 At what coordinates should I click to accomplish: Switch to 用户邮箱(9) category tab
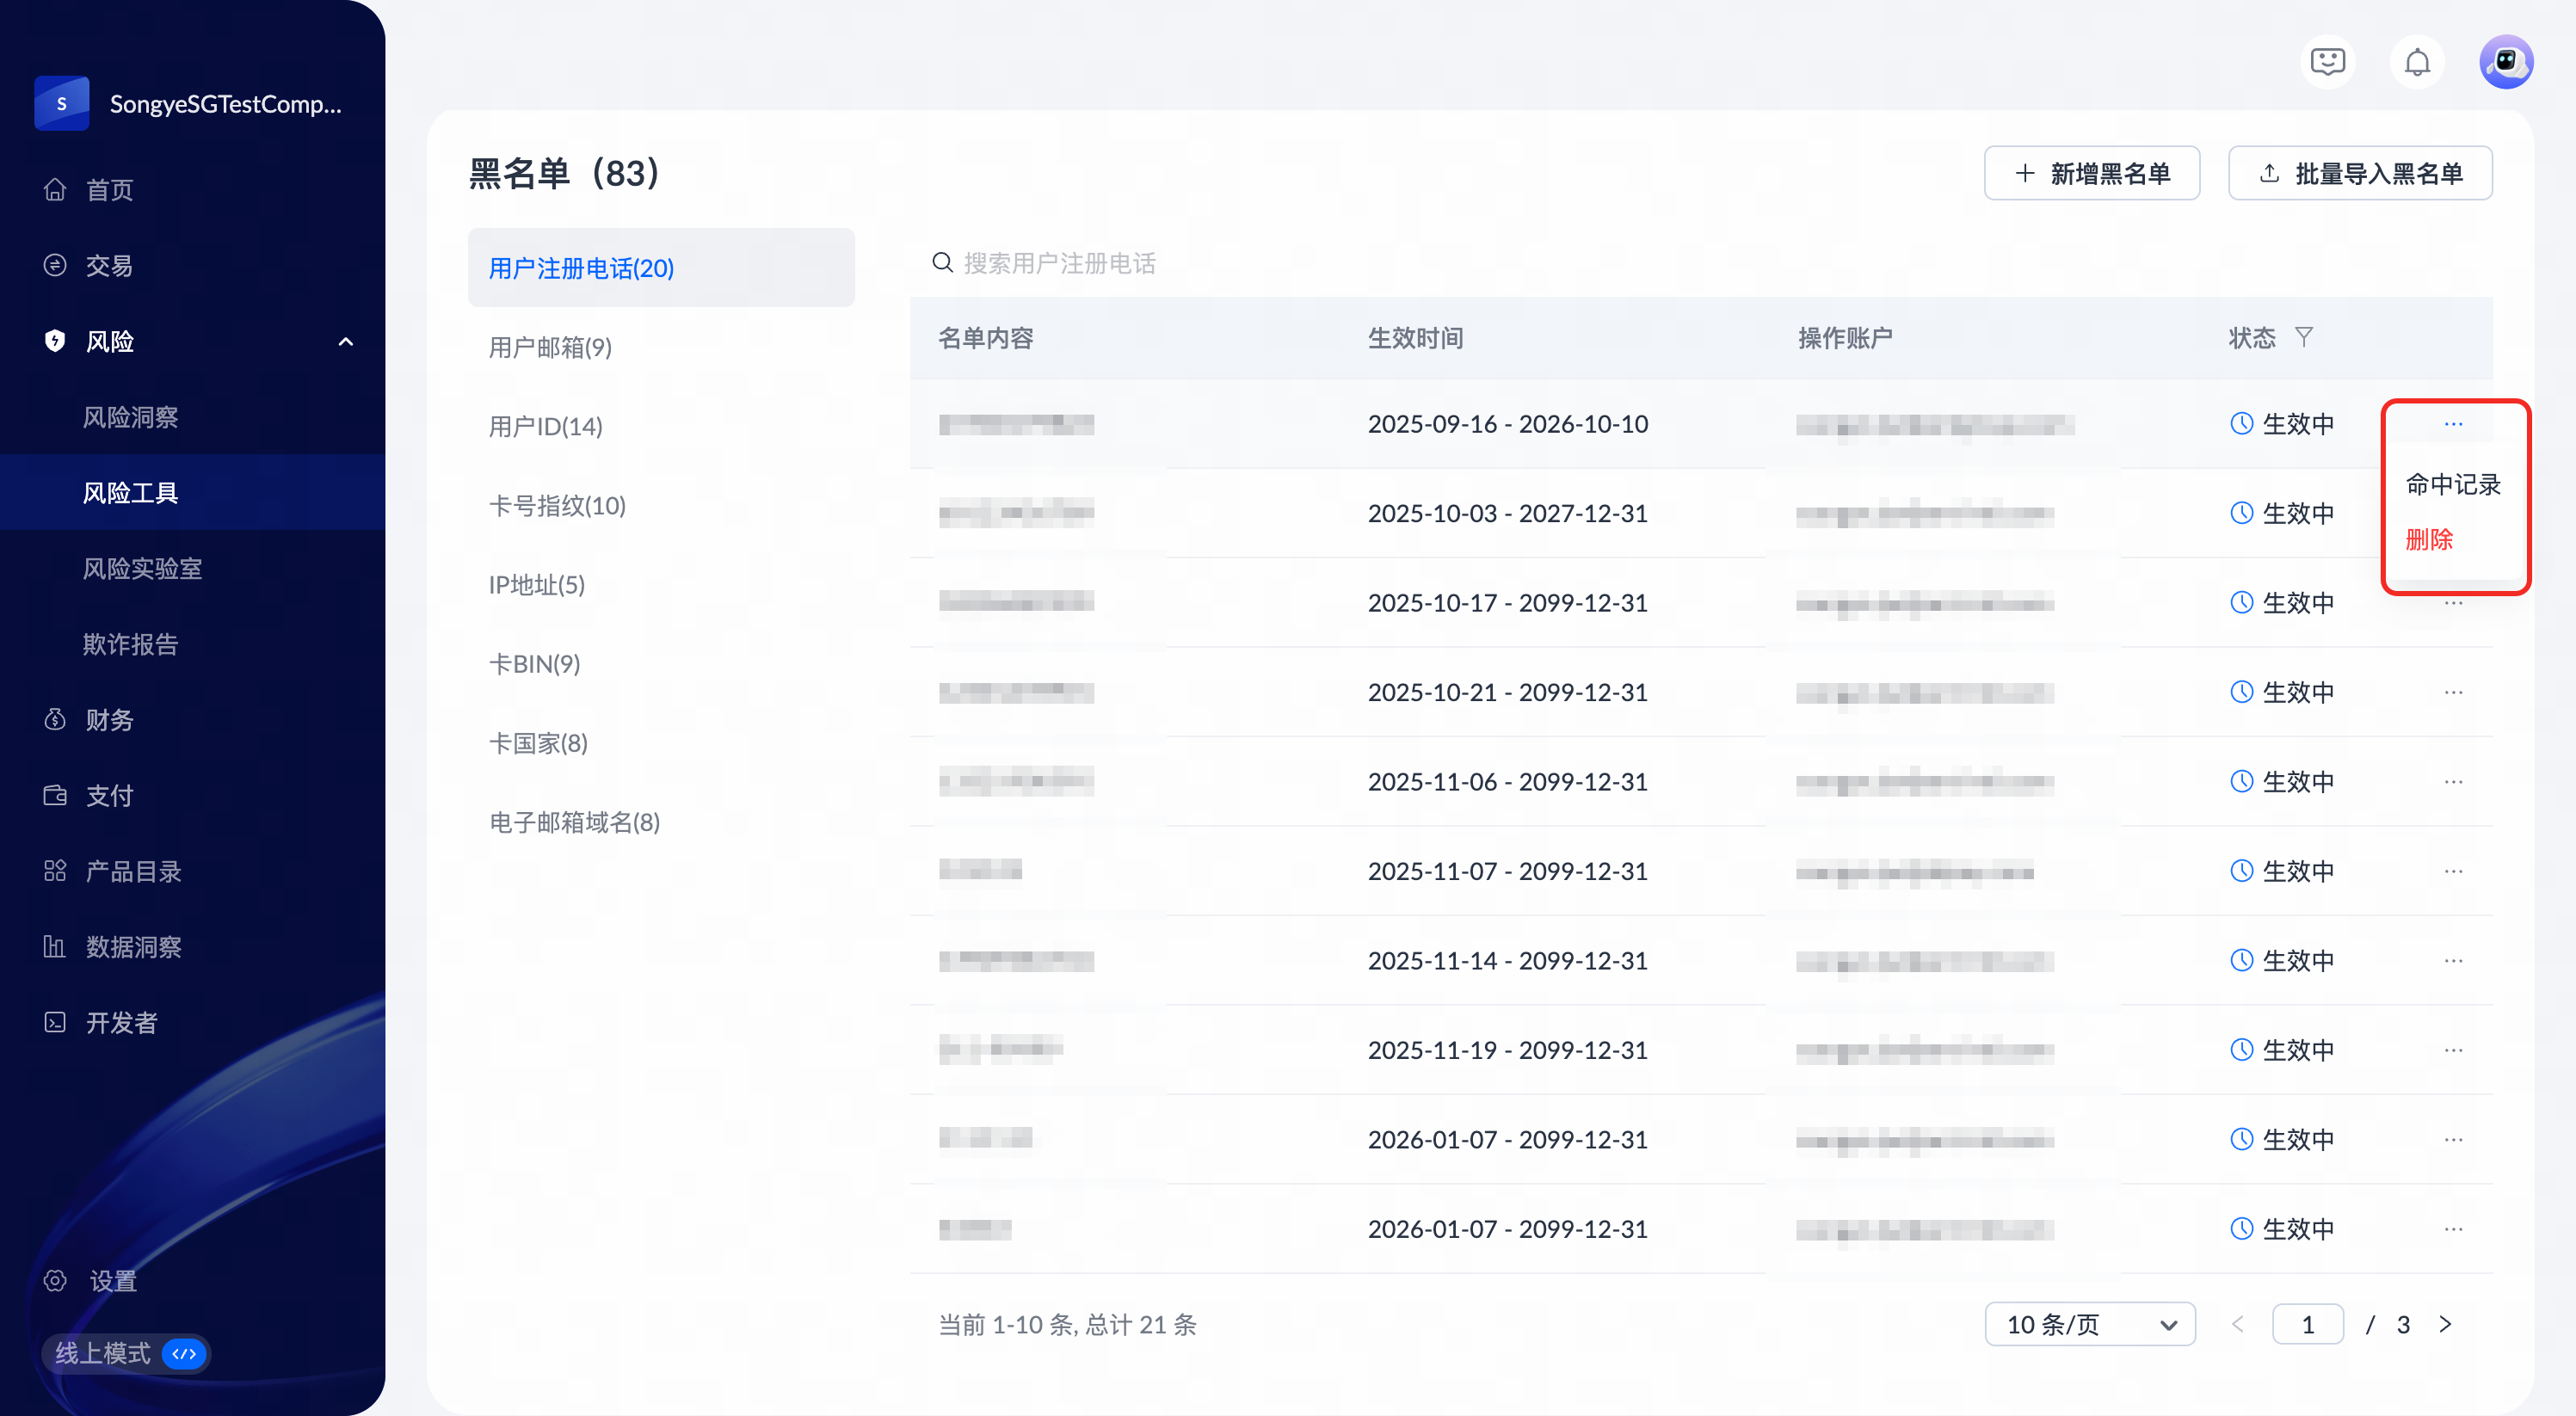point(550,348)
